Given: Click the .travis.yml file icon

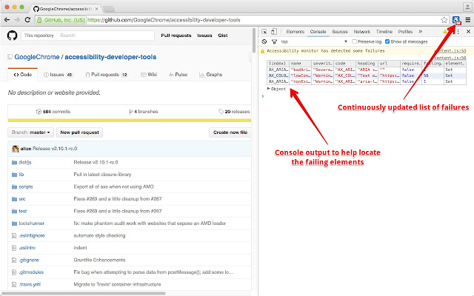Looking at the screenshot, I should coord(14,284).
